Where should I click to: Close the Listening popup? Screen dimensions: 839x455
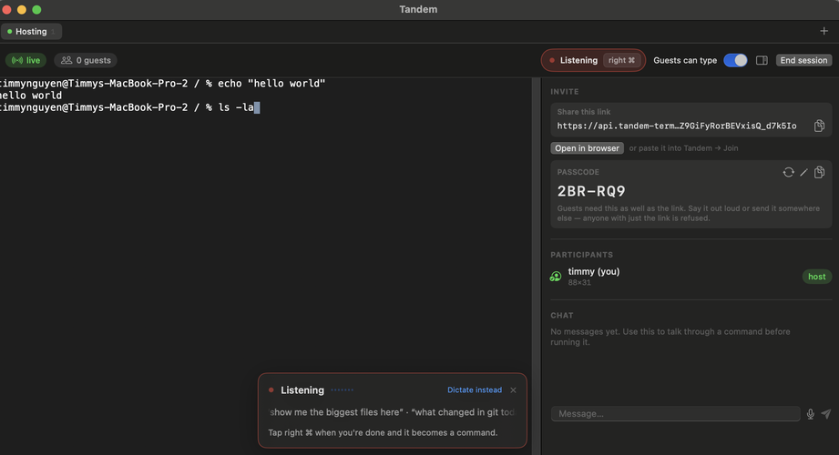point(513,390)
